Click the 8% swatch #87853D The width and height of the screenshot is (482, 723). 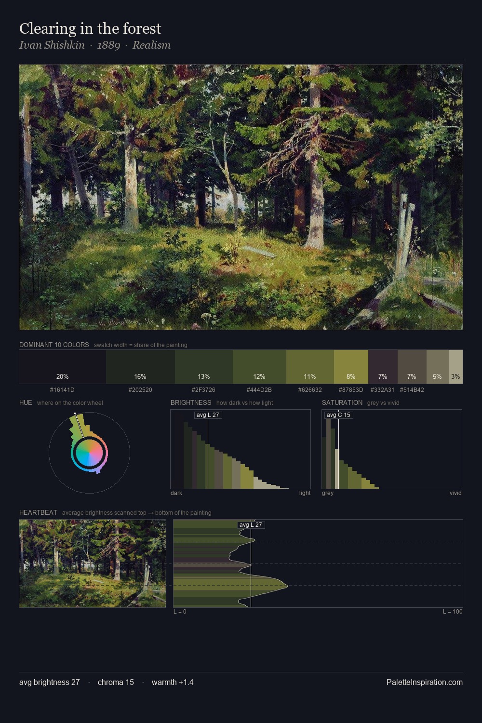(351, 367)
